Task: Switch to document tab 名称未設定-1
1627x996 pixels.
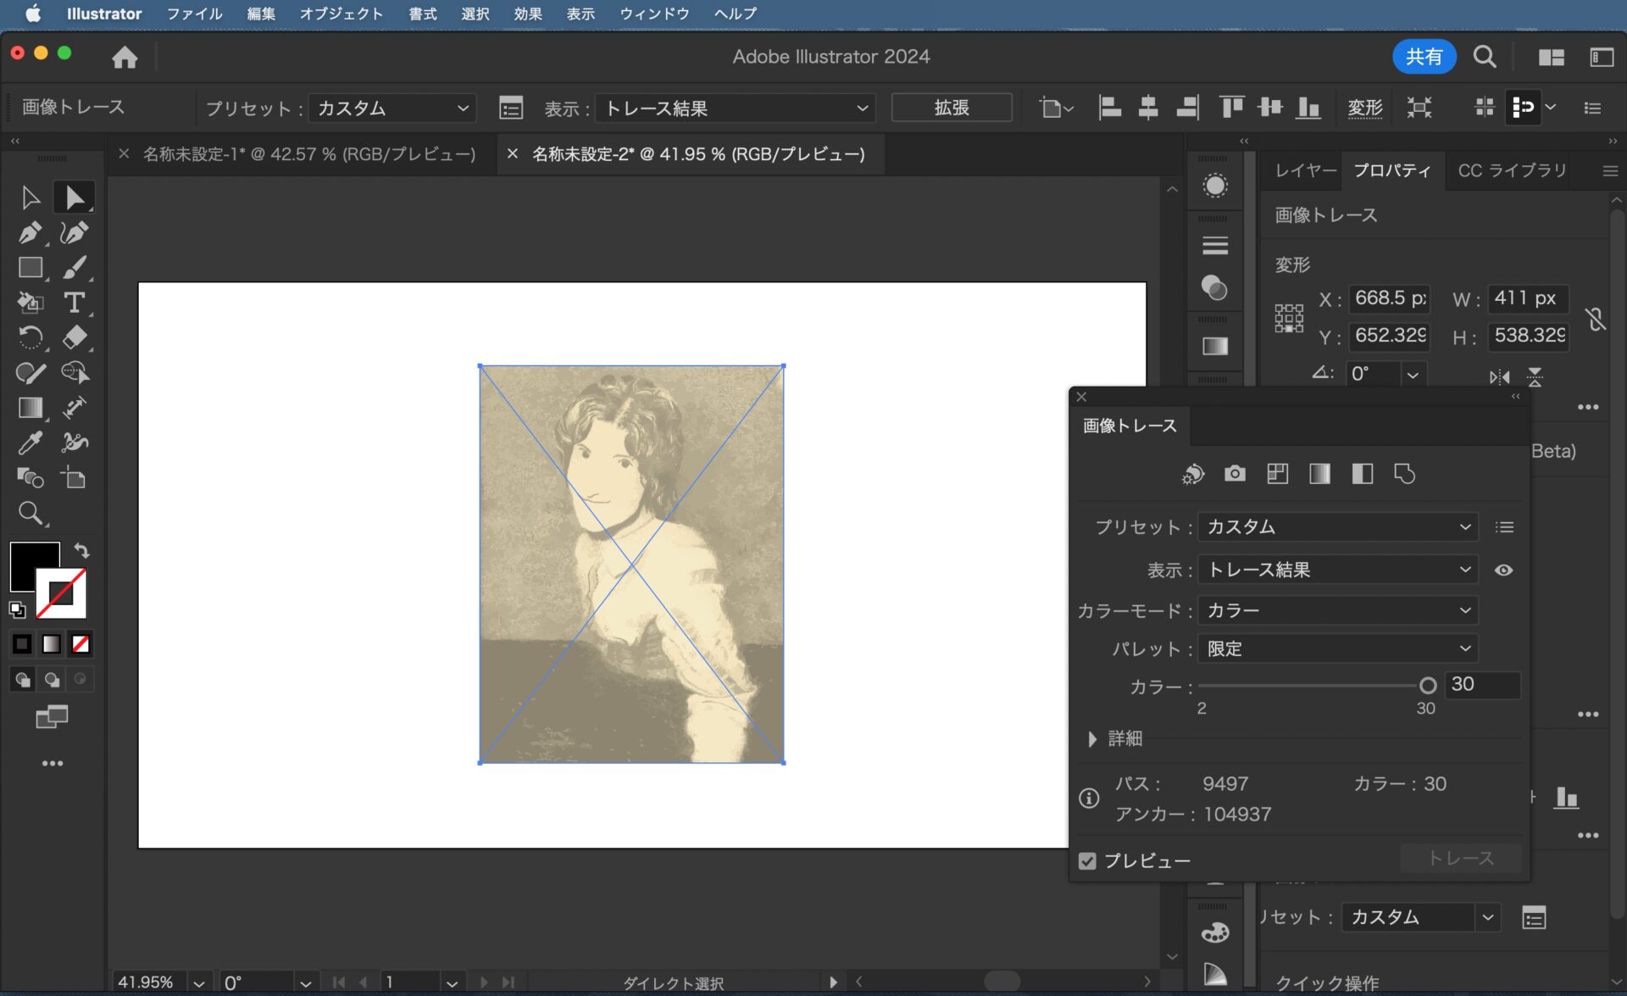Action: [309, 154]
